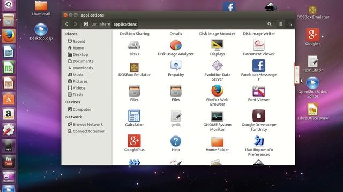Select the Google+ desktop shortcut
The image size is (343, 192).
coord(313,37)
